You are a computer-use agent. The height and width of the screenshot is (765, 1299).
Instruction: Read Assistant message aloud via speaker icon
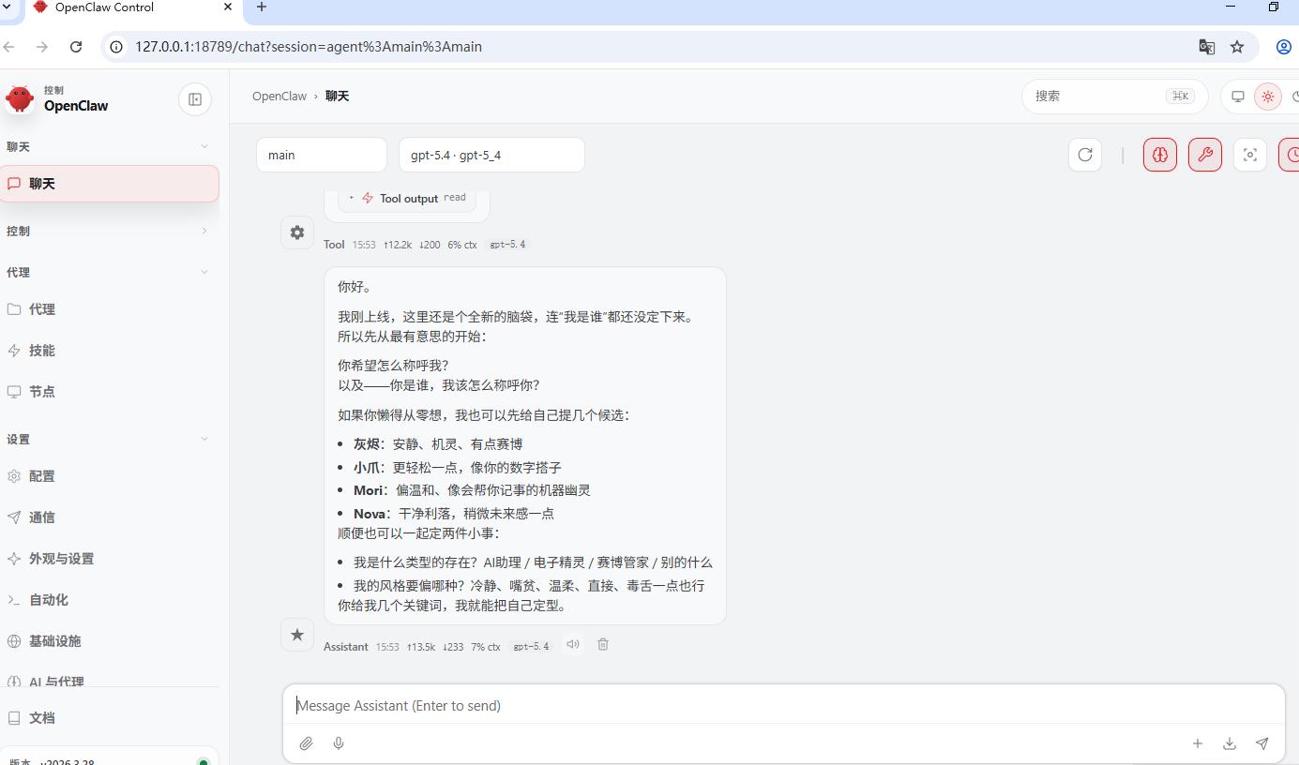573,644
